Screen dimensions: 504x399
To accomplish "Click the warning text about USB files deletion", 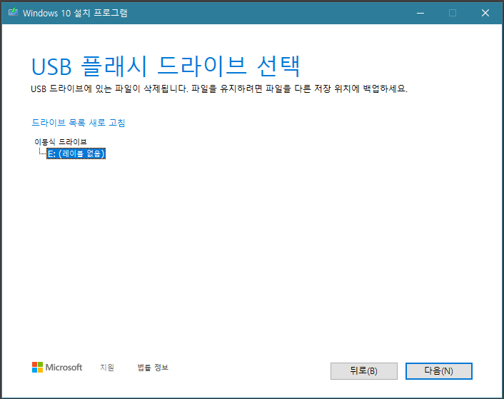I will tap(219, 89).
